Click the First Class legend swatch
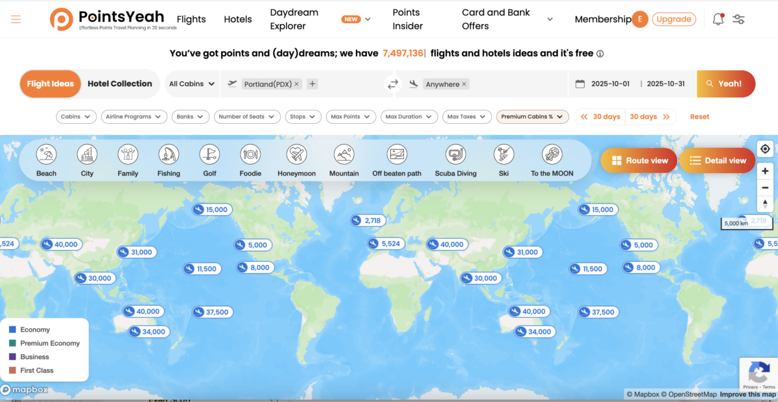This screenshot has height=402, width=778. point(12,370)
